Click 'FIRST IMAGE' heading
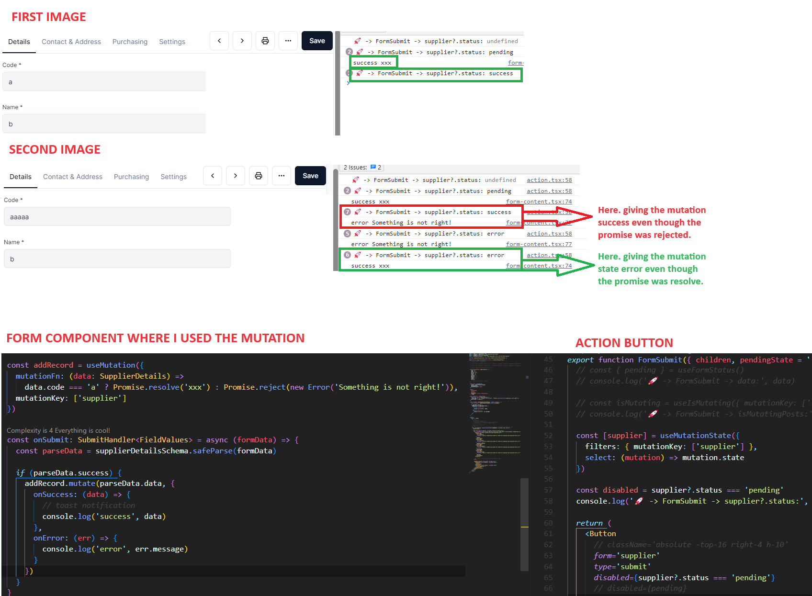The width and height of the screenshot is (812, 596). (49, 17)
